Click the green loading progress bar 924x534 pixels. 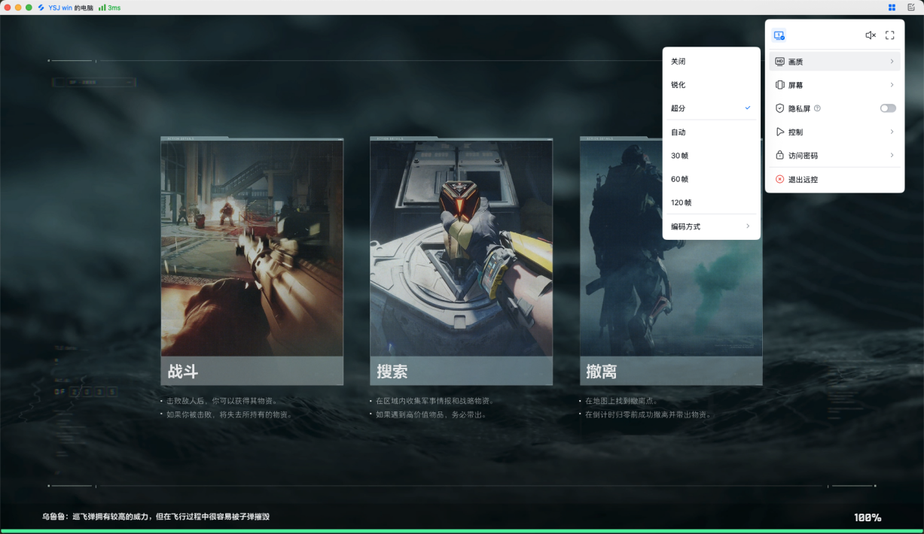(x=462, y=531)
